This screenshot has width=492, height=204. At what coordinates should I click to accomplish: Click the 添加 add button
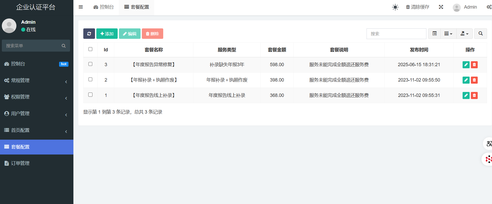107,34
